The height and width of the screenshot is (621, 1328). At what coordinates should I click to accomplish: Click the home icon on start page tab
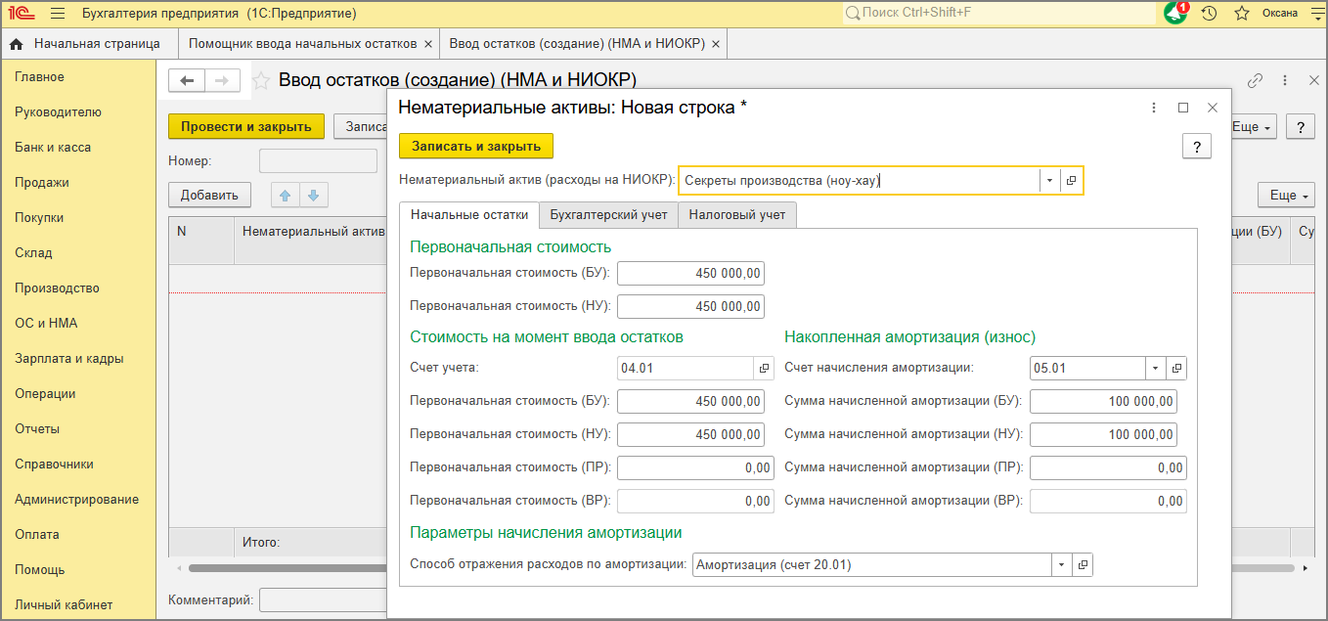pyautogui.click(x=16, y=44)
